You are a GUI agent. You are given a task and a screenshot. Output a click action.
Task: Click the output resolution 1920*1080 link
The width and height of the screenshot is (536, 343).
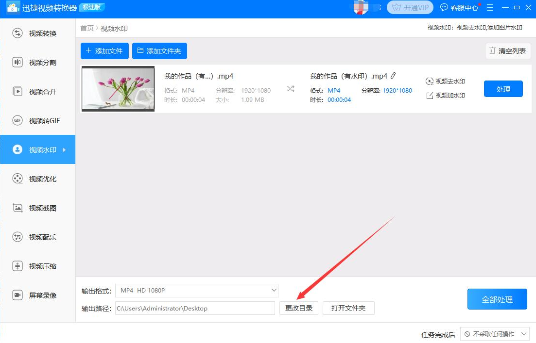(x=397, y=90)
